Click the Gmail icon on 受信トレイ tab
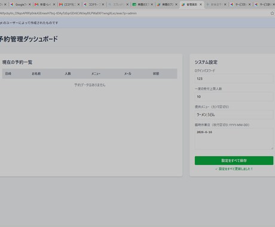Screen dimensions: 275x227 click(36, 4)
